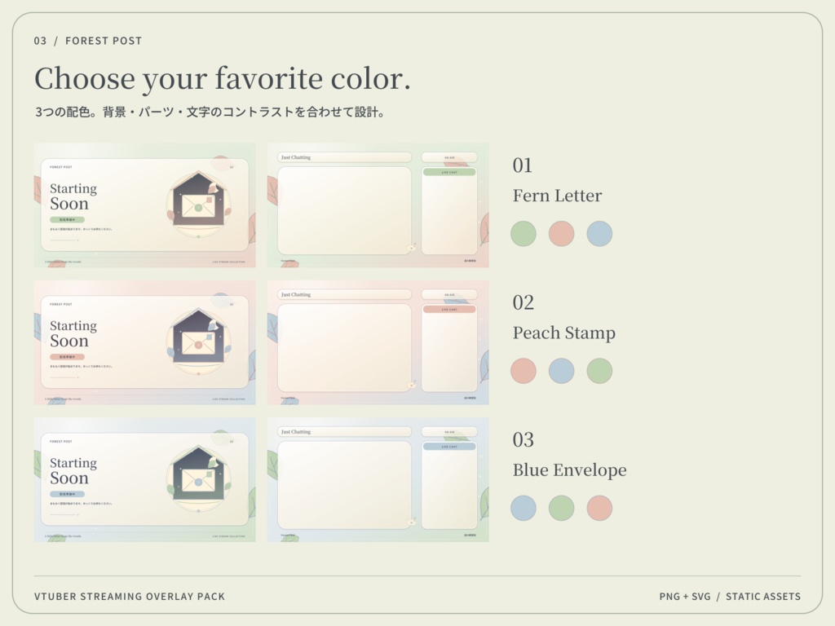Click the "01" number above Fern Letter
Viewport: 835px width, 626px height.
tap(523, 165)
